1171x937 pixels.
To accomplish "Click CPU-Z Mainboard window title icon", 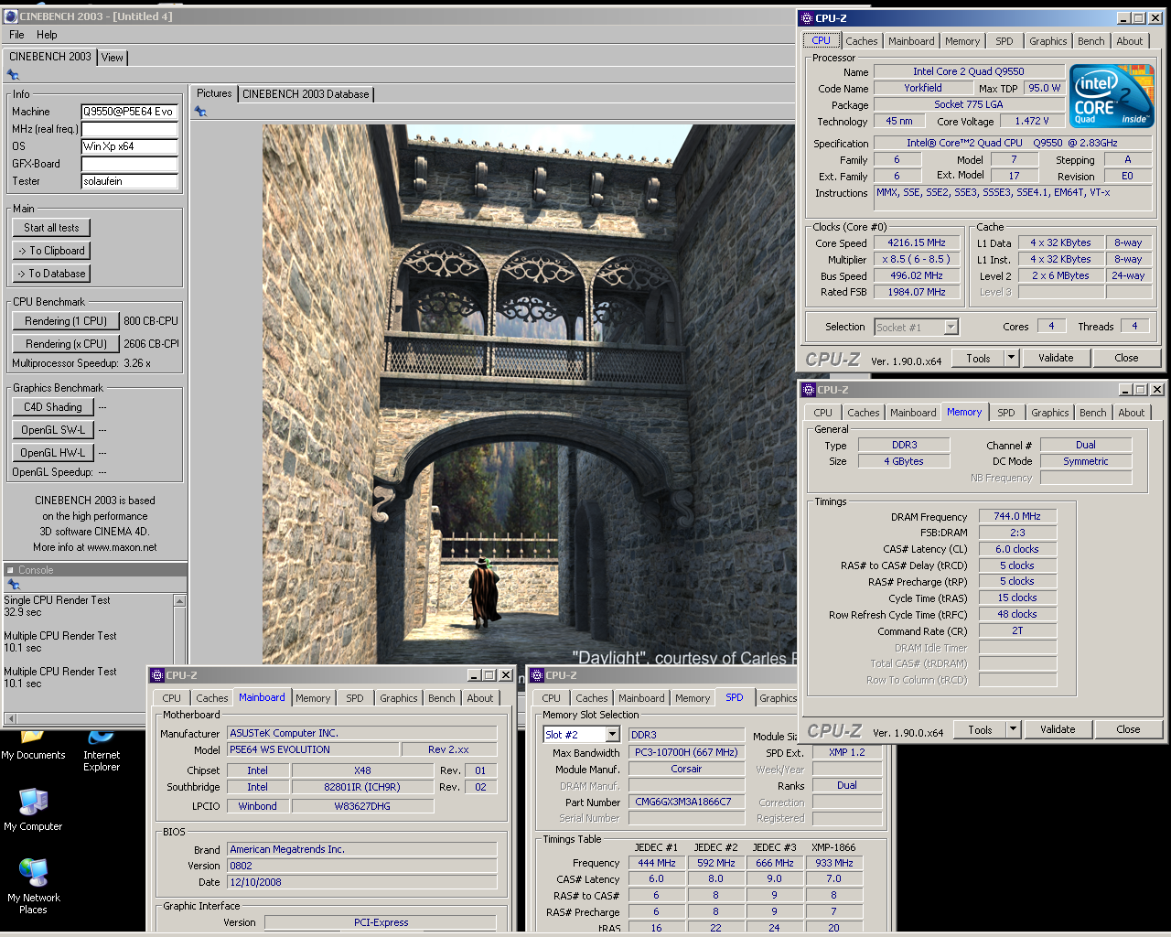I will [x=157, y=675].
